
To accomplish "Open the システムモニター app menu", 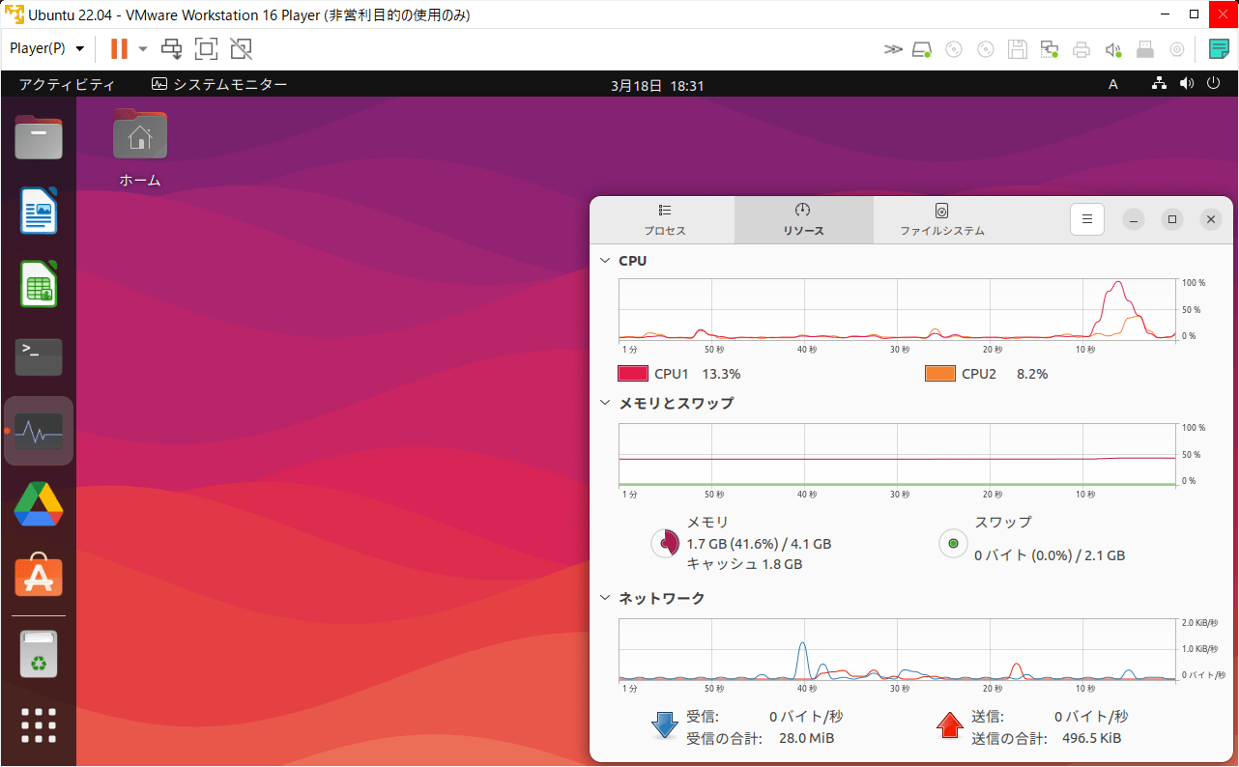I will point(219,85).
